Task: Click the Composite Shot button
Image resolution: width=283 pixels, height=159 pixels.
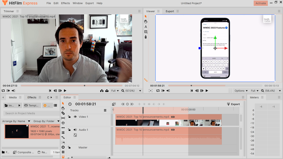Action: point(24,152)
